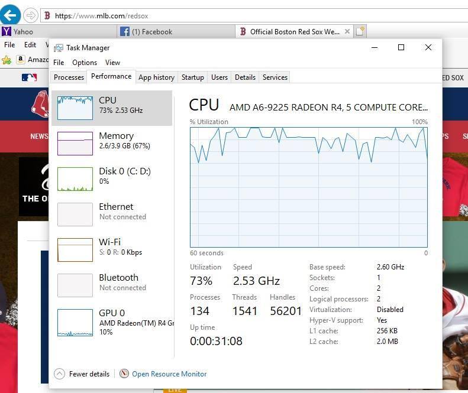Click the Open Resource Monitor icon
Viewport: 468px width, 393px height.
[x=124, y=373]
